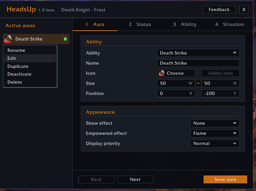This screenshot has width=256, height=191.
Task: Switch to the Situation tab
Action: pos(230,24)
